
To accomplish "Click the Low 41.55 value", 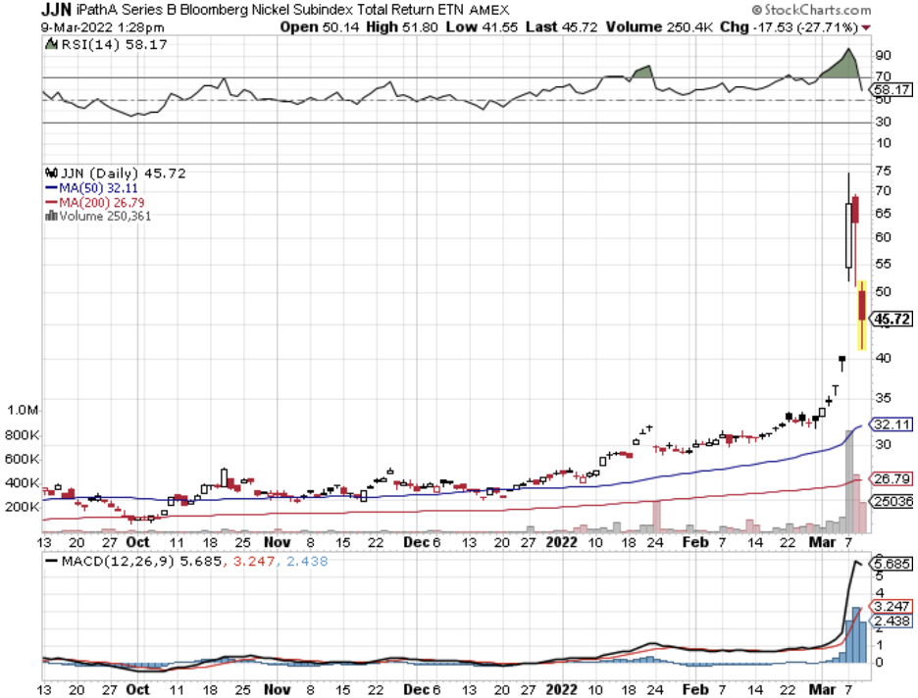I will coord(482,26).
